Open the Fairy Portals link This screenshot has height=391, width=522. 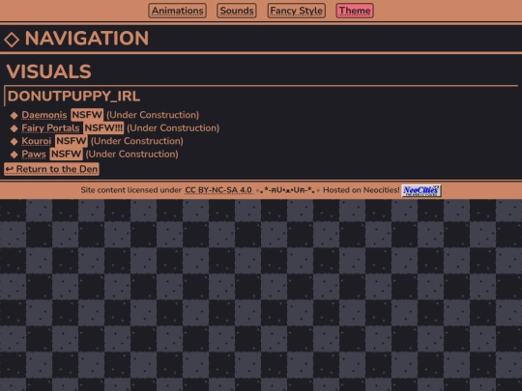50,128
